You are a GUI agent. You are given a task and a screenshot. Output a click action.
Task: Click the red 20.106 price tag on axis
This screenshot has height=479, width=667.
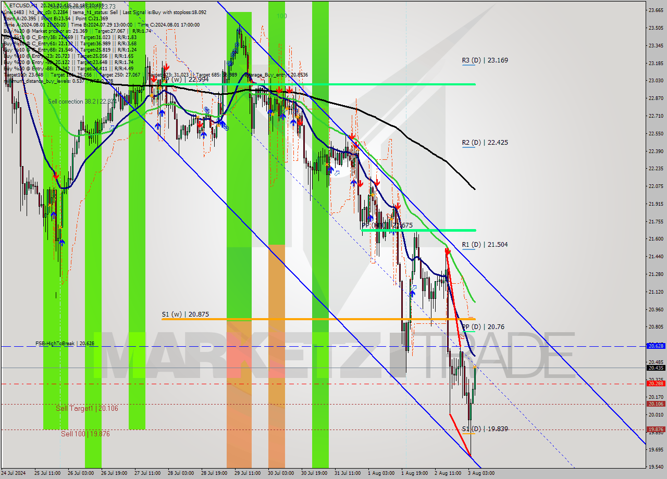pos(656,404)
